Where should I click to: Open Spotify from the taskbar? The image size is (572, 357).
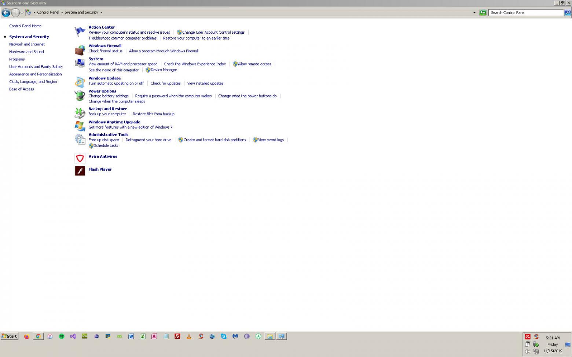pyautogui.click(x=62, y=336)
